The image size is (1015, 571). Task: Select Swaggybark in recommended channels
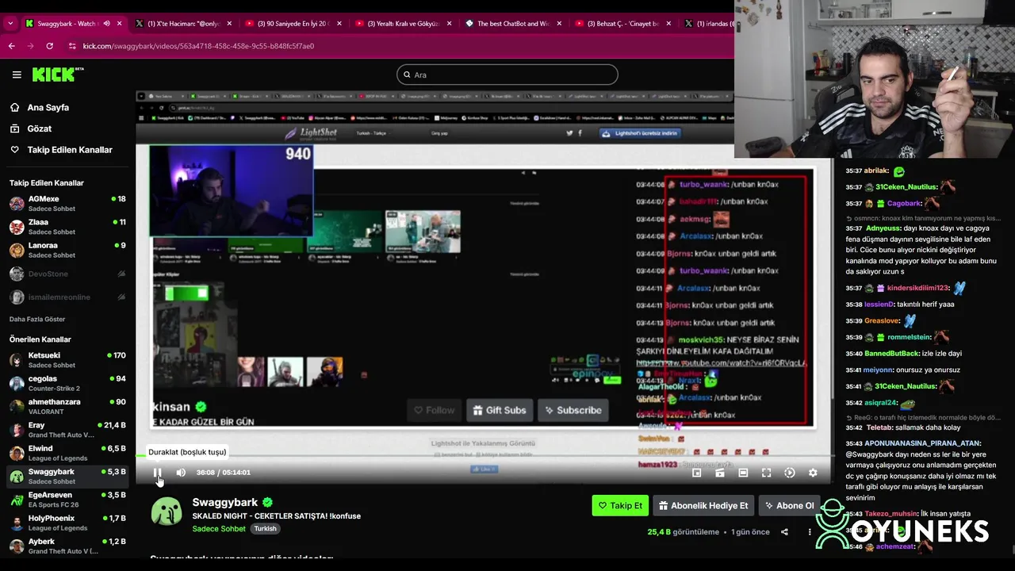click(67, 477)
